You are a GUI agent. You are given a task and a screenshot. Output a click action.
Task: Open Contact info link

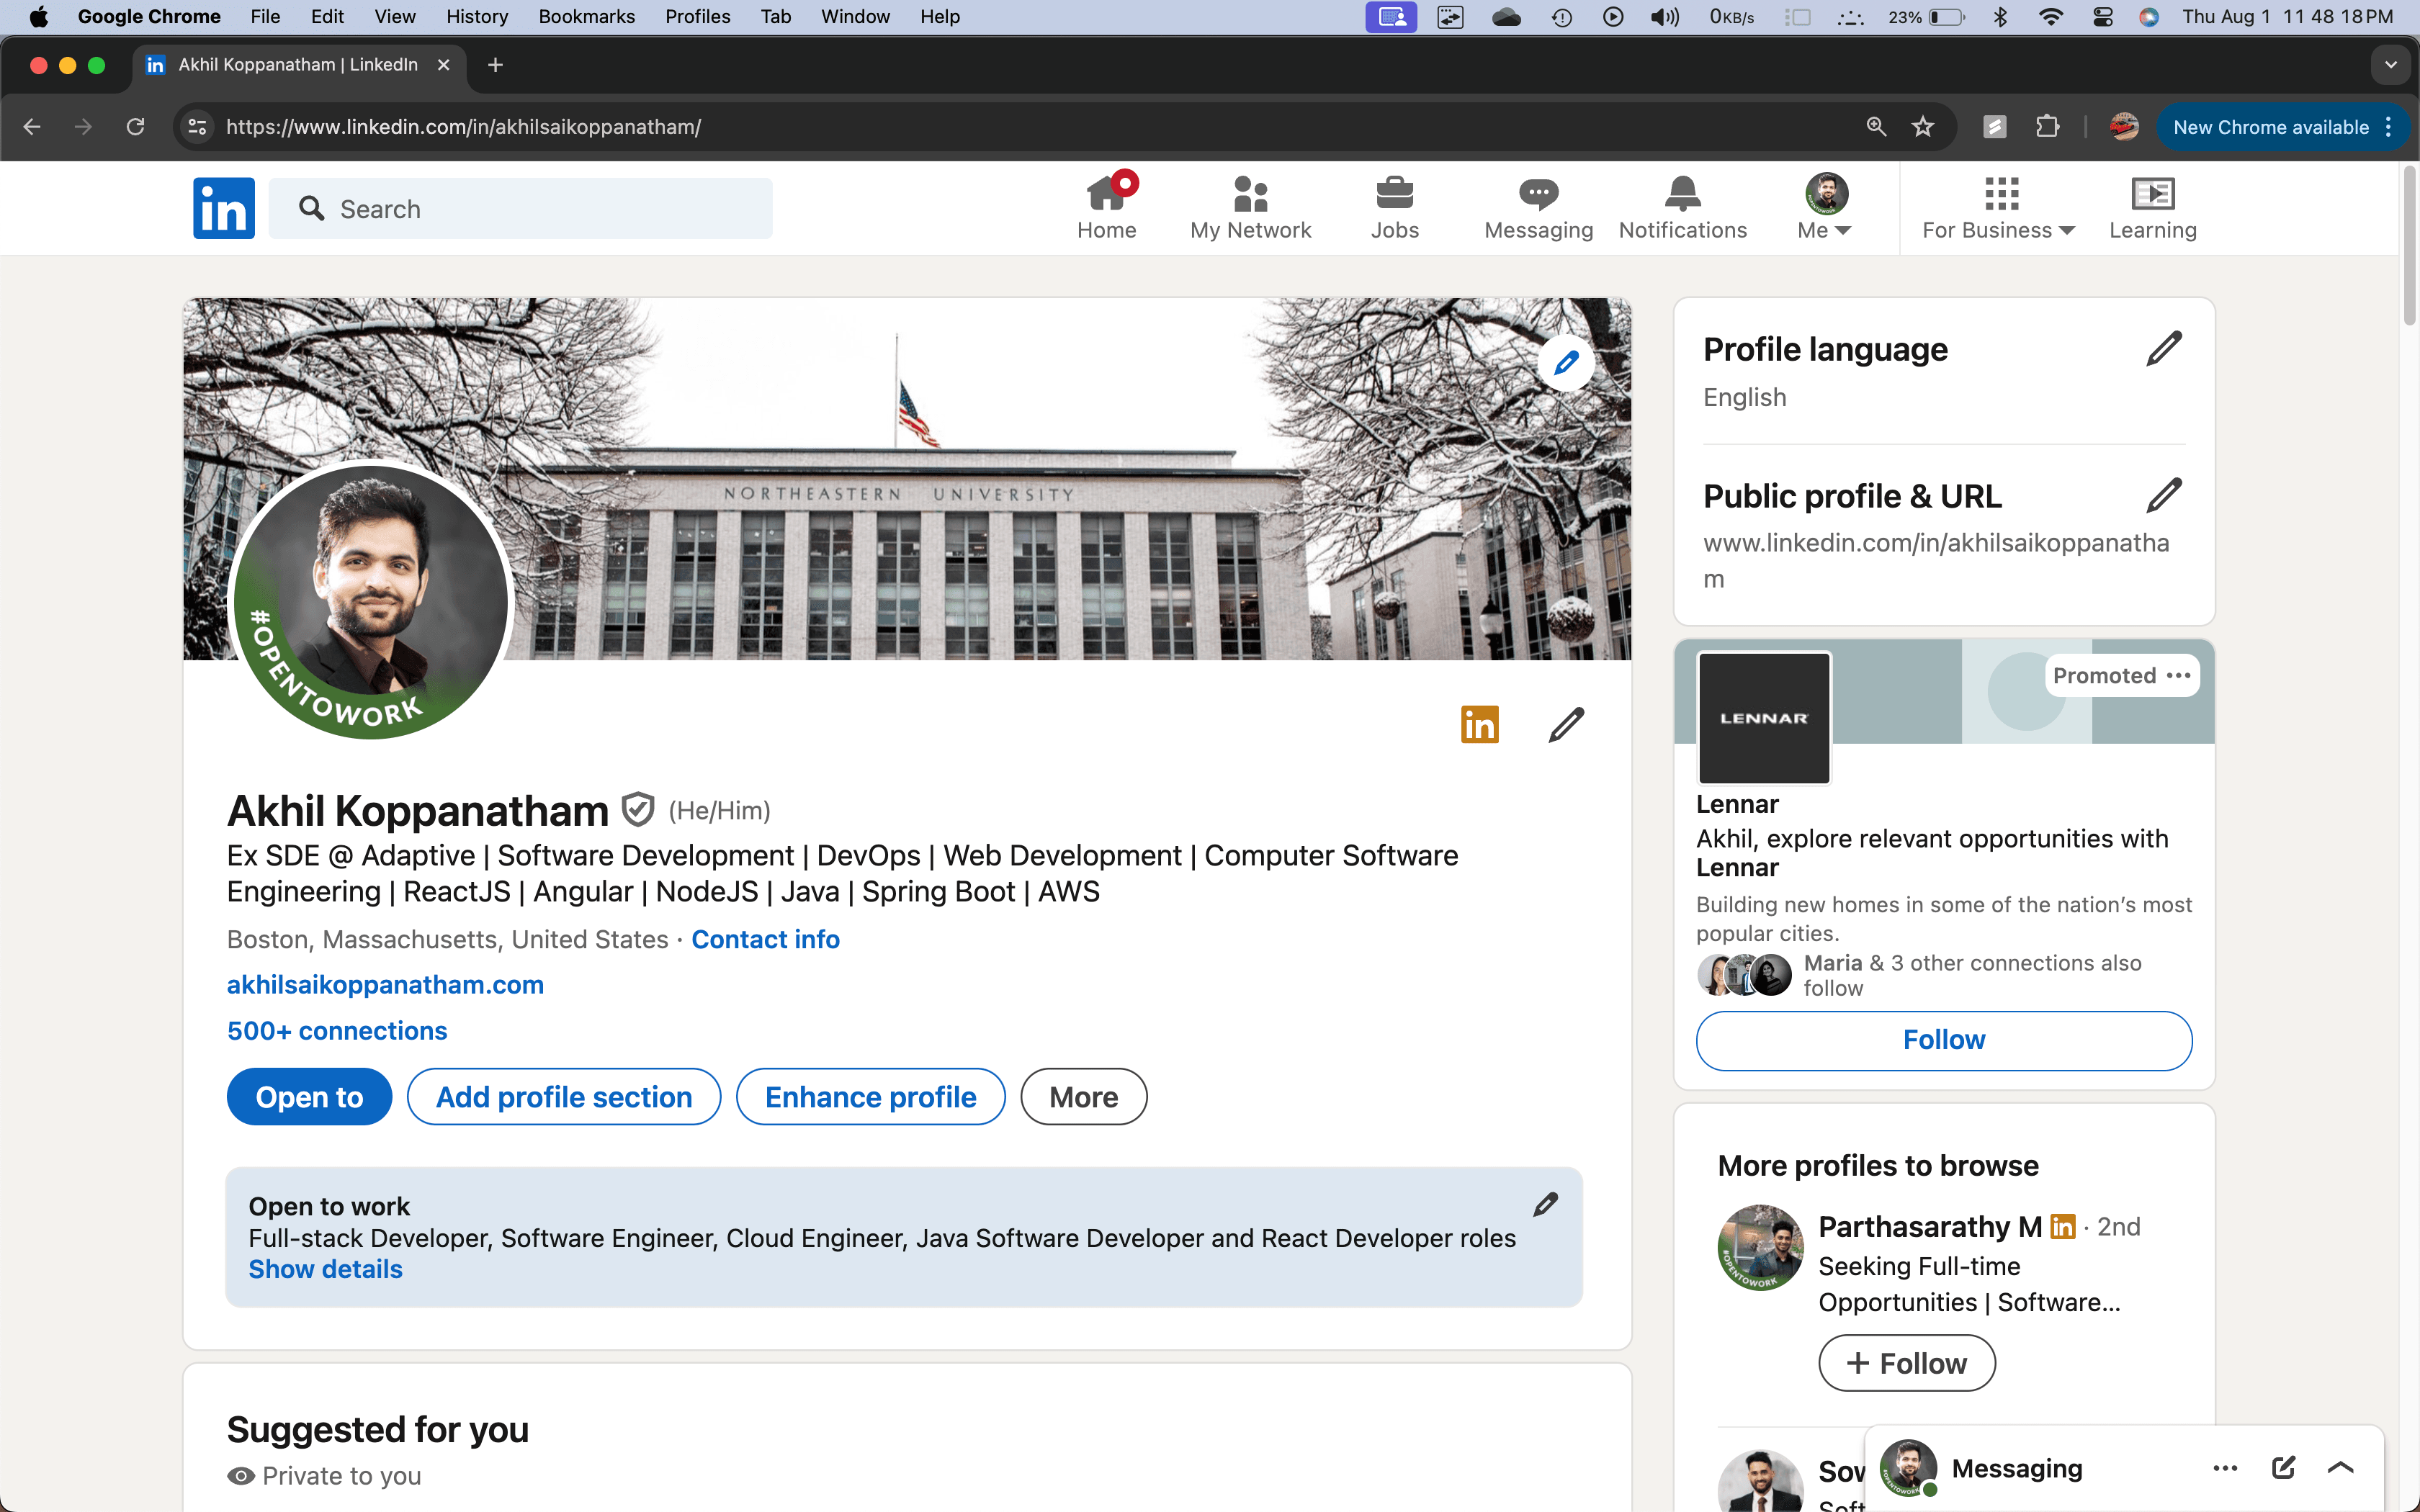coord(765,940)
